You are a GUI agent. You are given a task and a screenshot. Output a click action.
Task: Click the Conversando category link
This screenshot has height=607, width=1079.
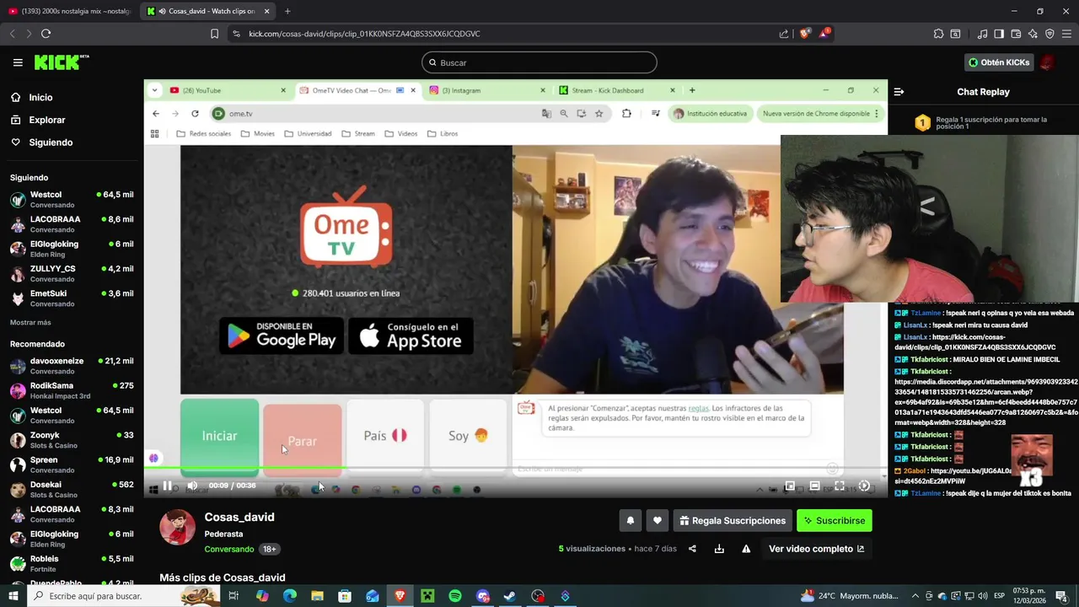[x=228, y=549]
